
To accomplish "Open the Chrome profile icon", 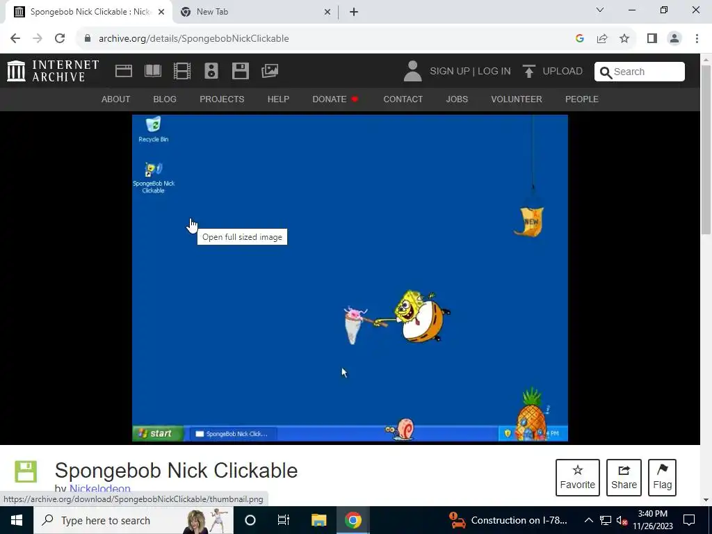I will (x=674, y=38).
